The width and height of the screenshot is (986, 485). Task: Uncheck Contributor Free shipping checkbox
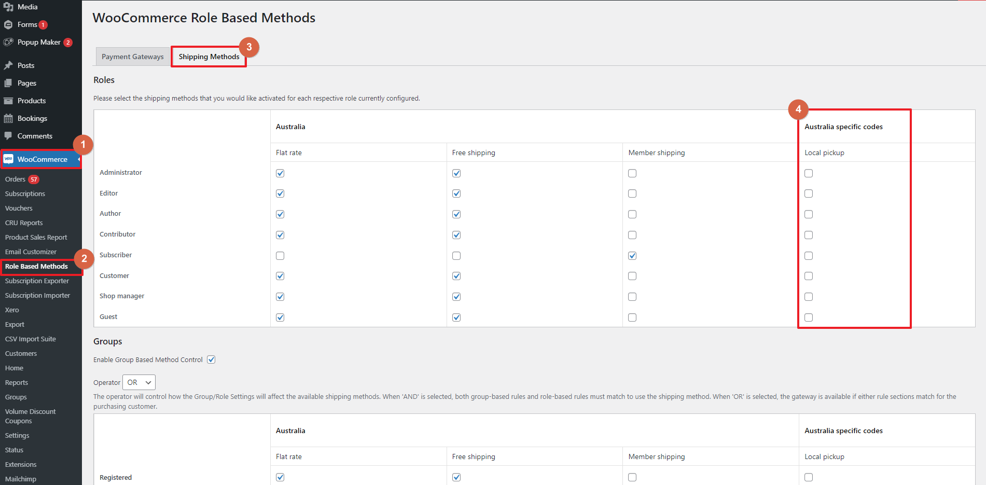click(x=456, y=235)
